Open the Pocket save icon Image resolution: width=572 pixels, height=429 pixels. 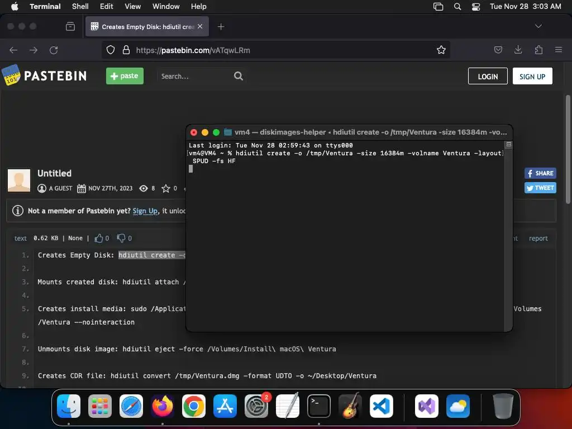pyautogui.click(x=498, y=50)
